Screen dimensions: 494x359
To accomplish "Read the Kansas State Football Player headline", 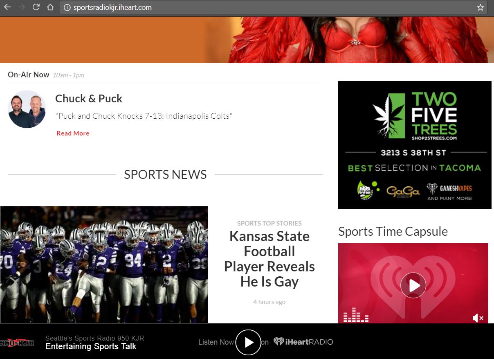I will [269, 259].
